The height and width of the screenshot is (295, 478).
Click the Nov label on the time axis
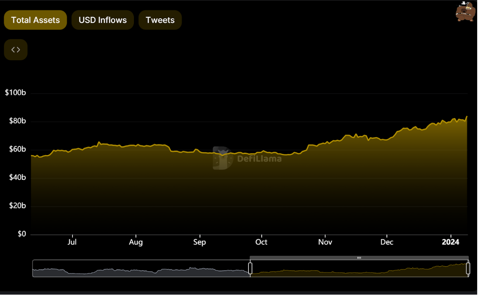coord(325,242)
